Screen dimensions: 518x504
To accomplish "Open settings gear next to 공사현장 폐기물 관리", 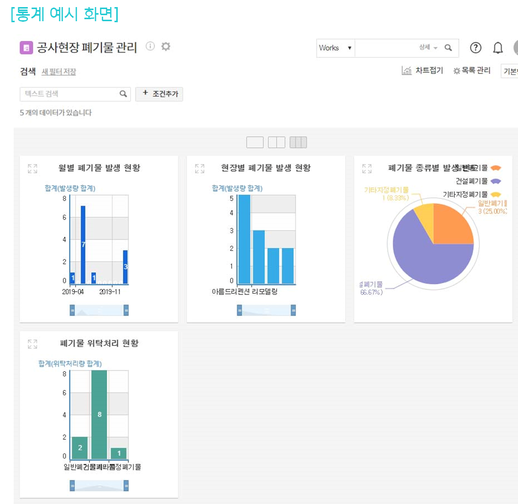I will pyautogui.click(x=166, y=46).
